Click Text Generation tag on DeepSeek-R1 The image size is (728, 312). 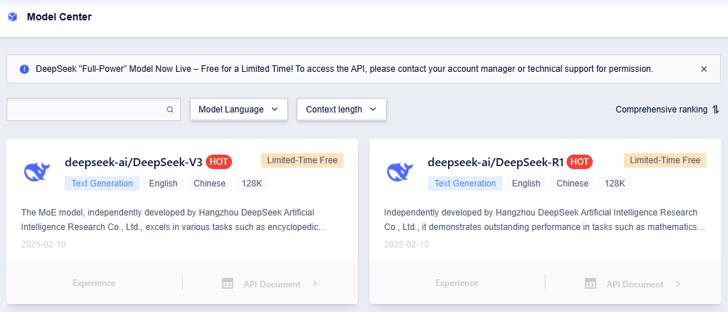click(x=465, y=184)
